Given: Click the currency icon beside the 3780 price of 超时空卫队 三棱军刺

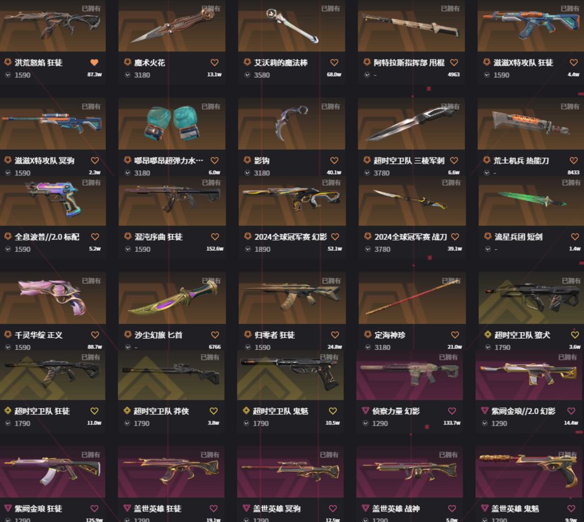Looking at the screenshot, I should coord(367,173).
